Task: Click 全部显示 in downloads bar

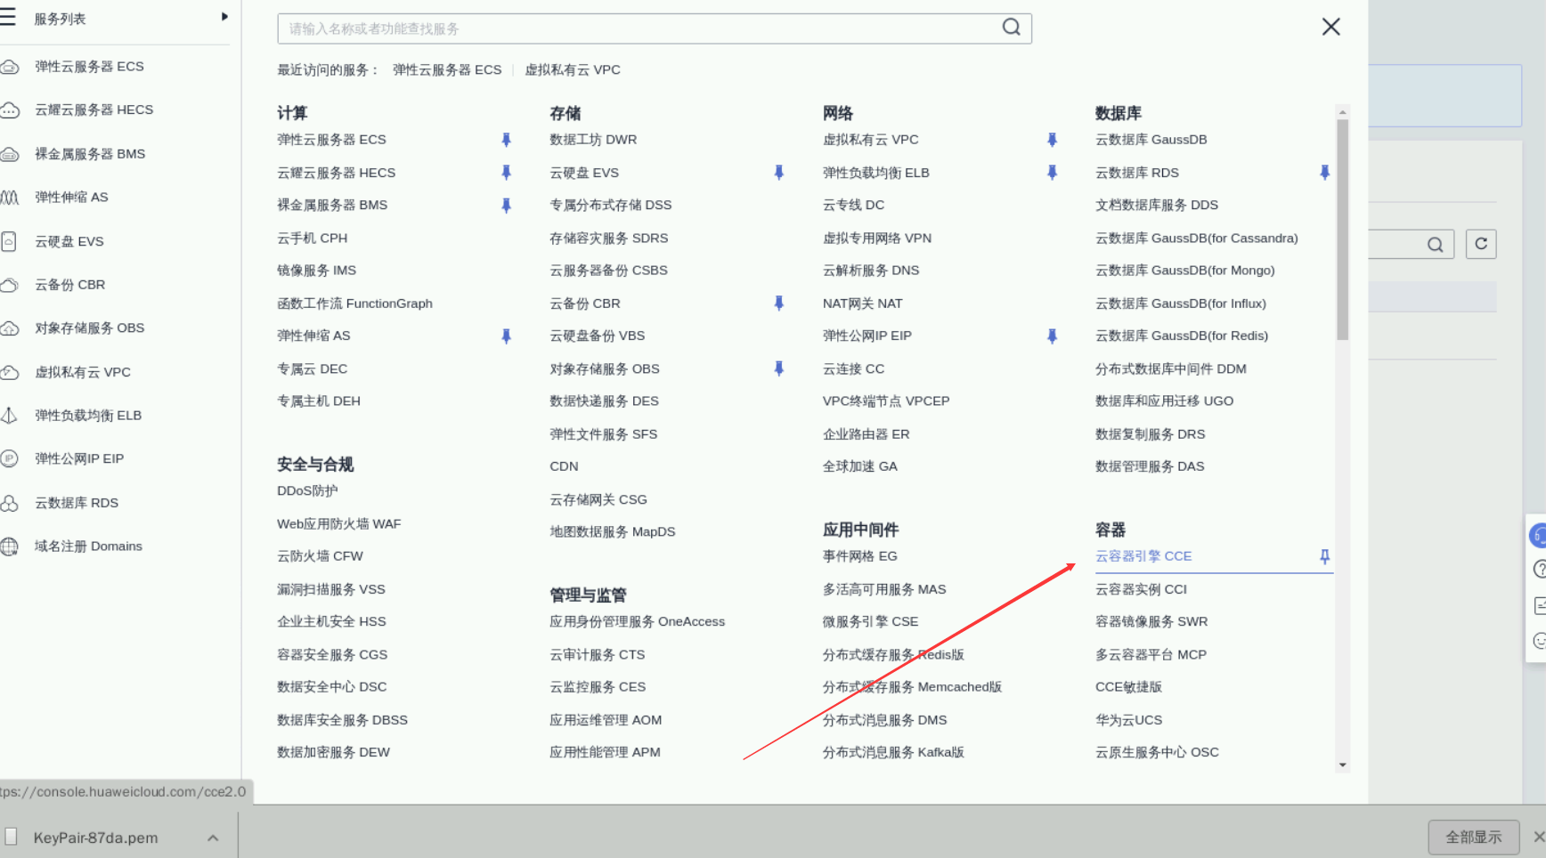Action: pos(1473,837)
